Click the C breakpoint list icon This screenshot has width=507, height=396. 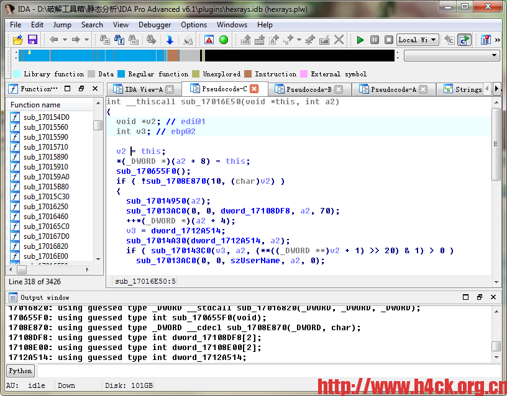pos(449,40)
